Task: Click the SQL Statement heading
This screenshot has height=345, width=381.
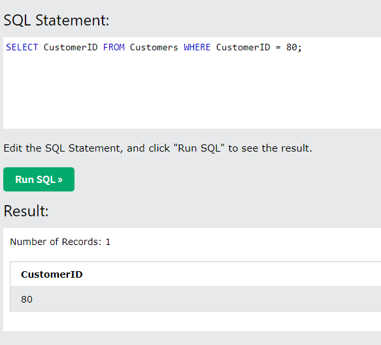Action: 56,20
